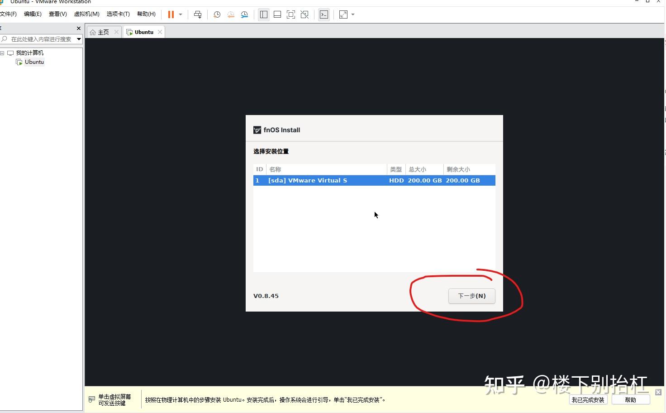
Task: Switch to Unity mode icon
Action: 304,14
